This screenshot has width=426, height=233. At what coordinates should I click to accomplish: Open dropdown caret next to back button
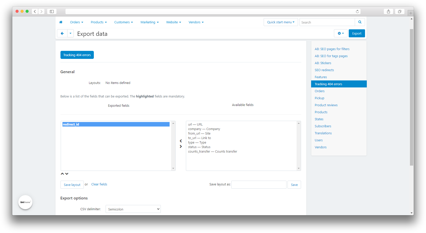point(70,34)
